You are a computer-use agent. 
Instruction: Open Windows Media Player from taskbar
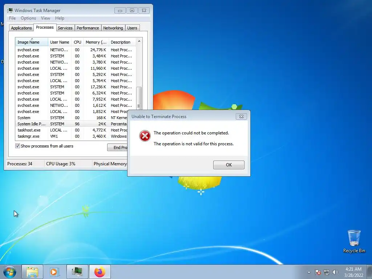pyautogui.click(x=54, y=272)
